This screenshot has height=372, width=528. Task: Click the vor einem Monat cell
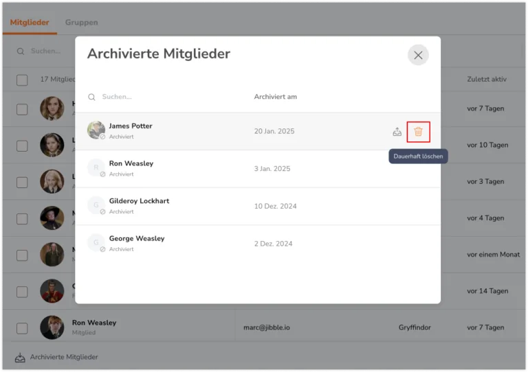tap(493, 255)
